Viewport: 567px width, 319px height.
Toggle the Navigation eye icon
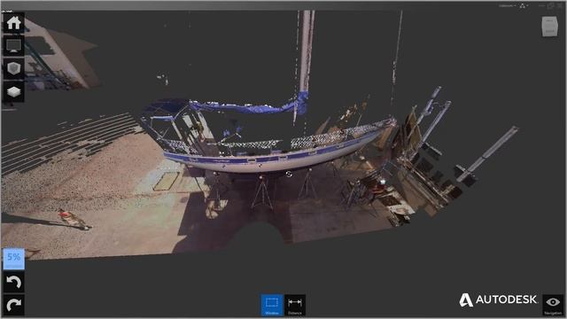pyautogui.click(x=553, y=305)
